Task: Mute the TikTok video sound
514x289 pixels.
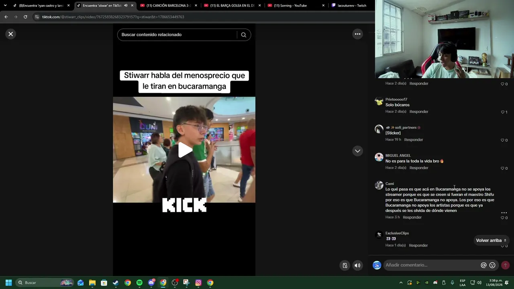Action: click(357, 265)
